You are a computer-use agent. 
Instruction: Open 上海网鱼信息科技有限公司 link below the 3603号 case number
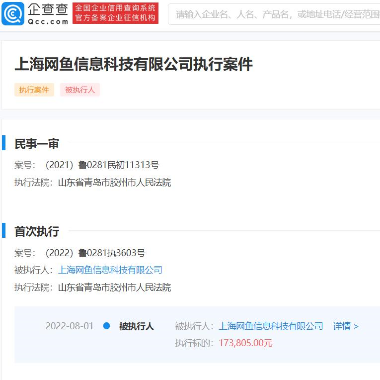[110, 270]
